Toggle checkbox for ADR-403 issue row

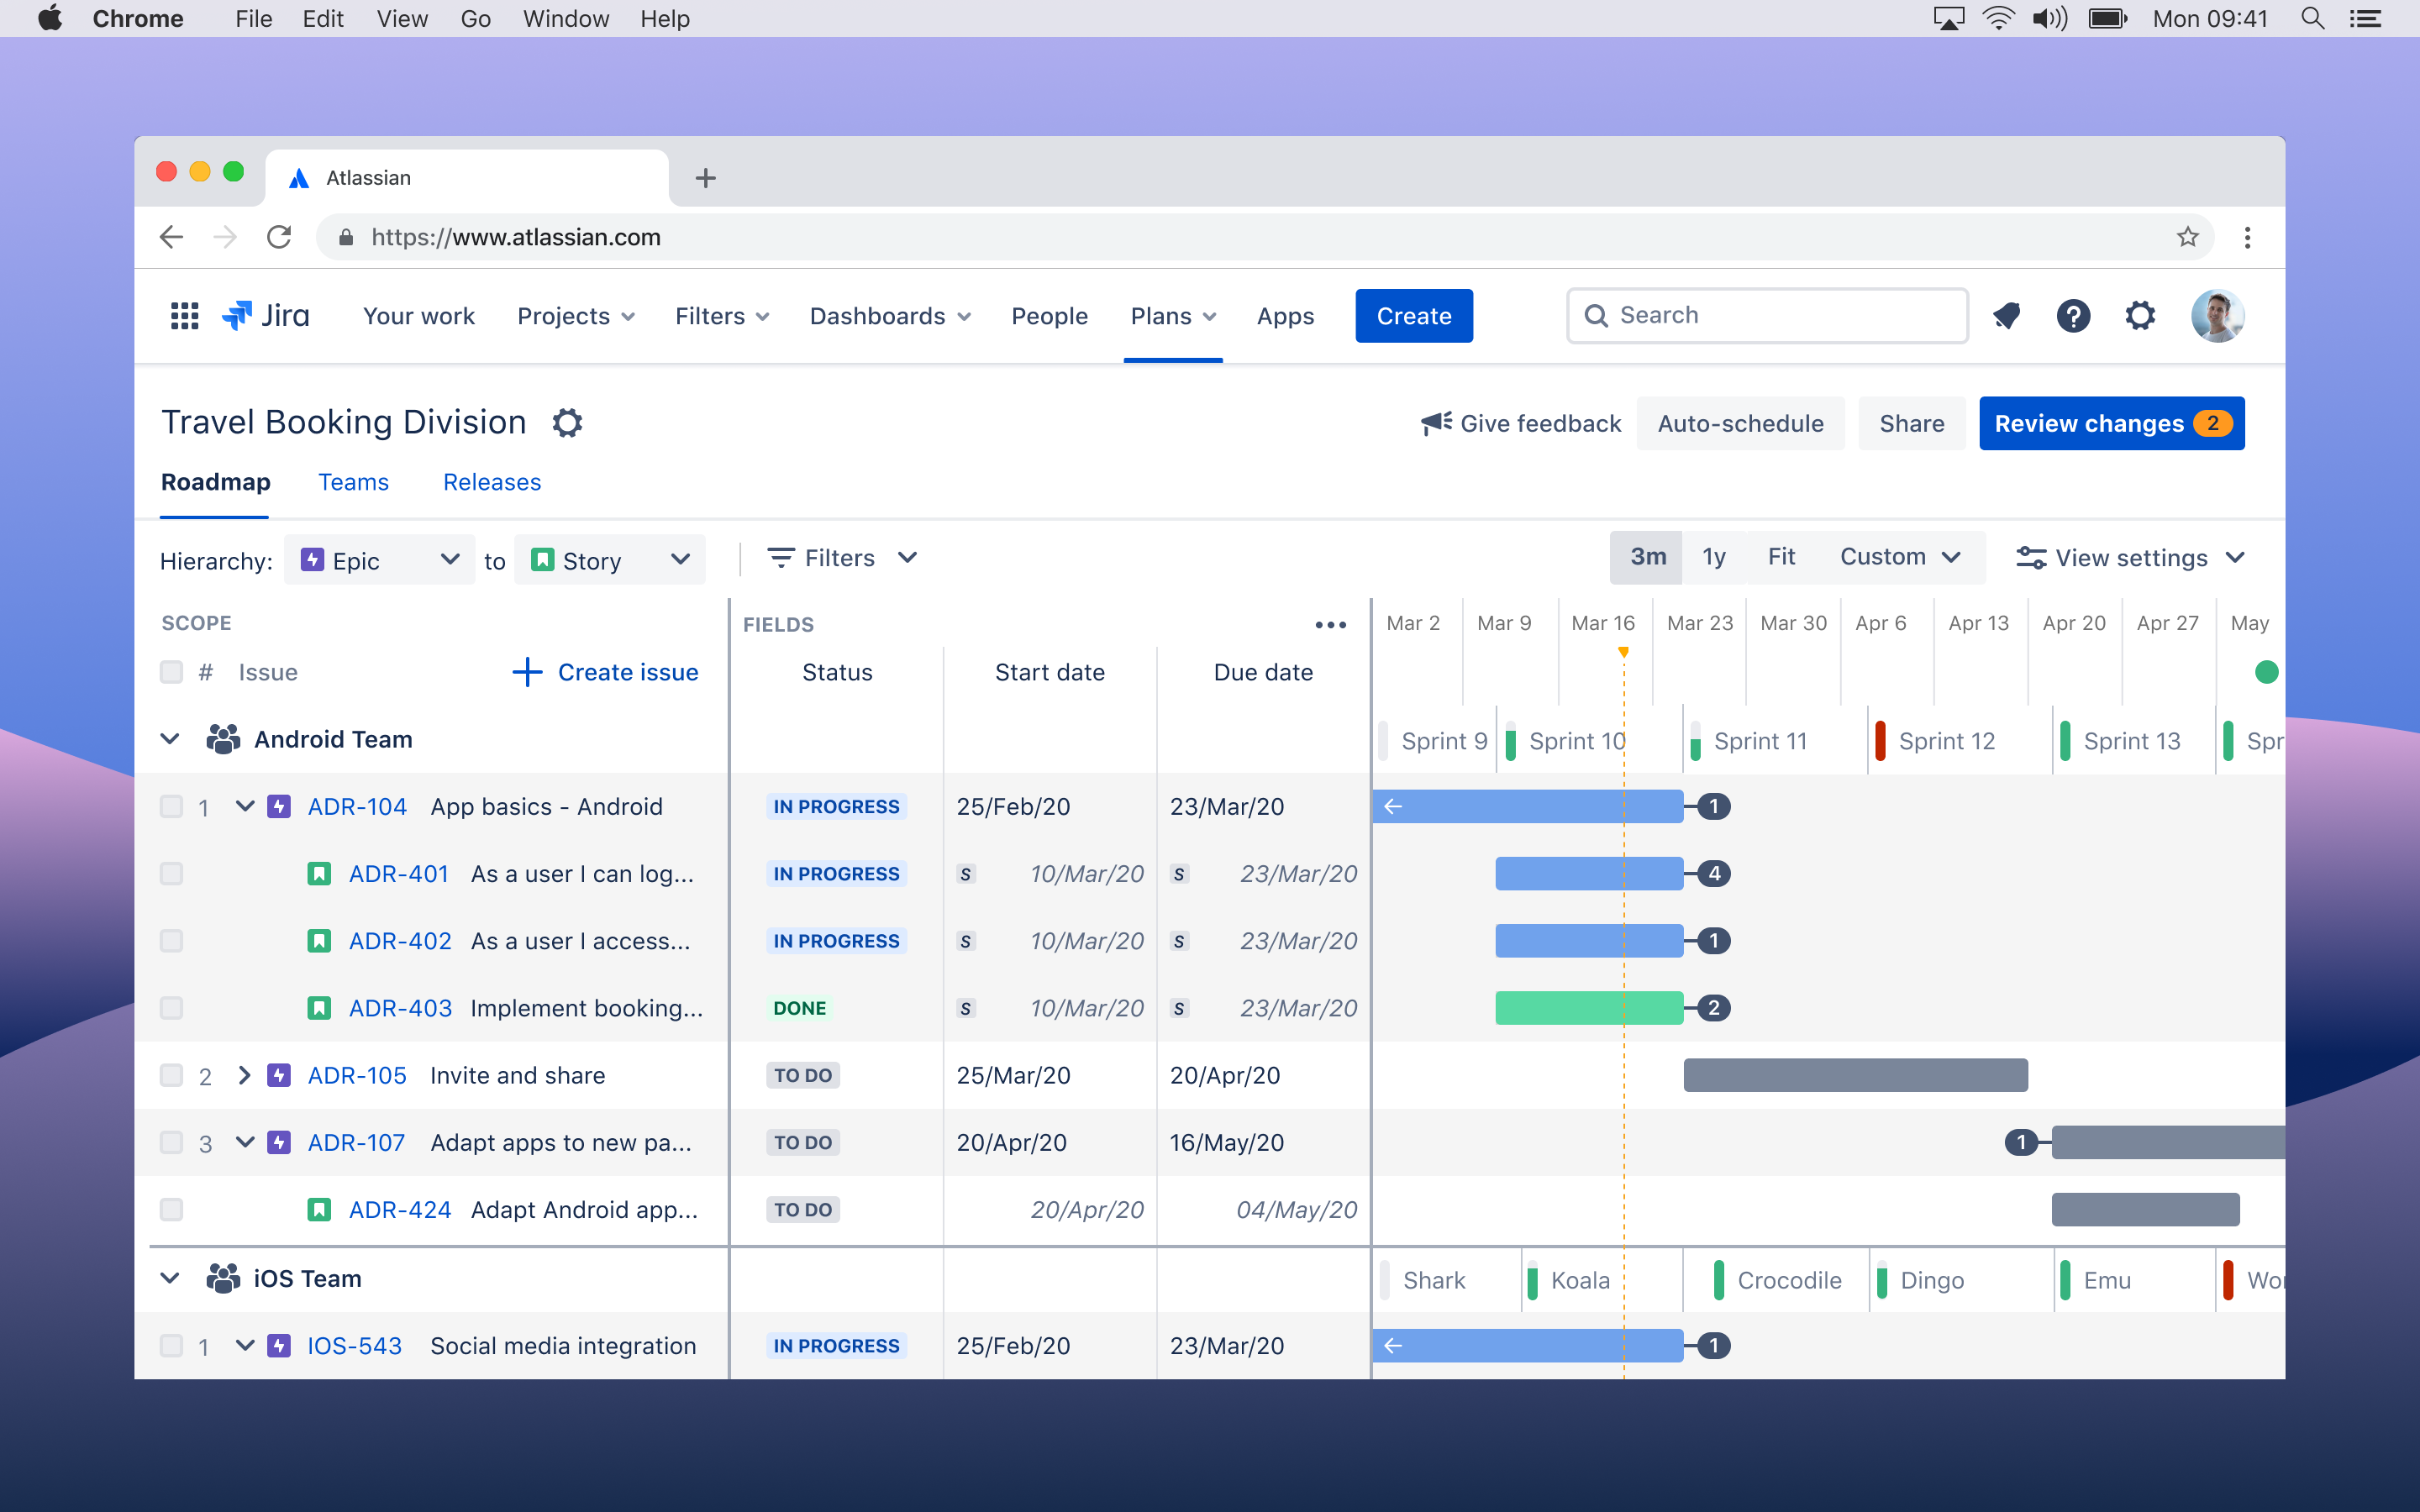[169, 1007]
